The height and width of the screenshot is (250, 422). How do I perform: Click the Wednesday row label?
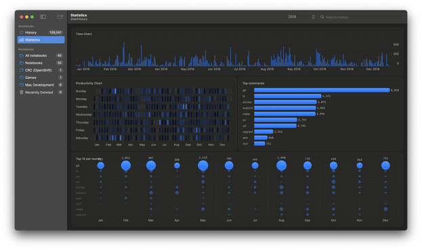(84, 115)
